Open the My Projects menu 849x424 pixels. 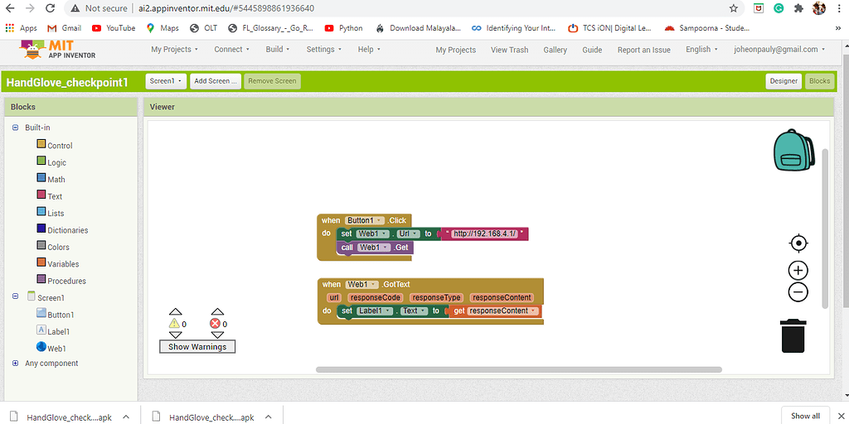174,50
